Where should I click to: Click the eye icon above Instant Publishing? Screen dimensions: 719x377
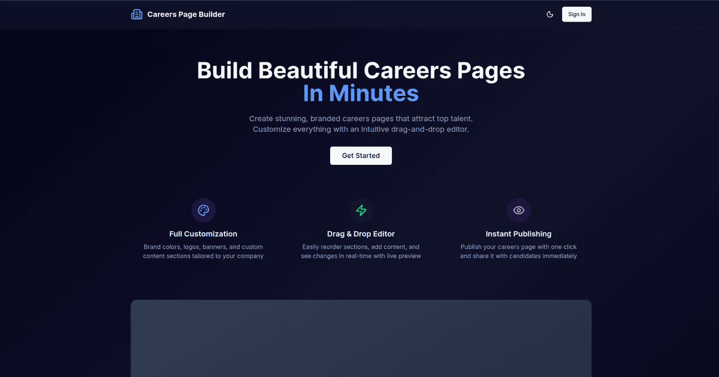pos(518,210)
